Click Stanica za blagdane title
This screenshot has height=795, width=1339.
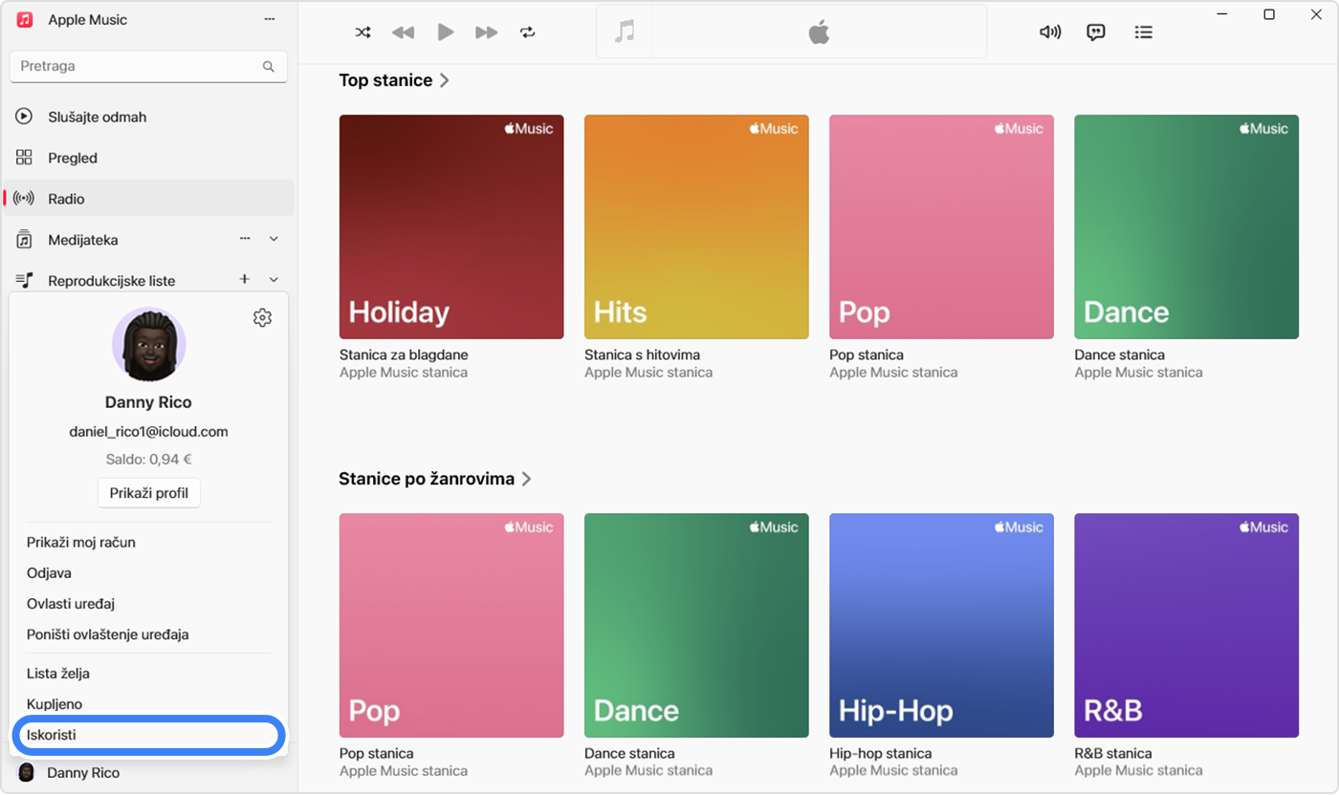click(404, 355)
